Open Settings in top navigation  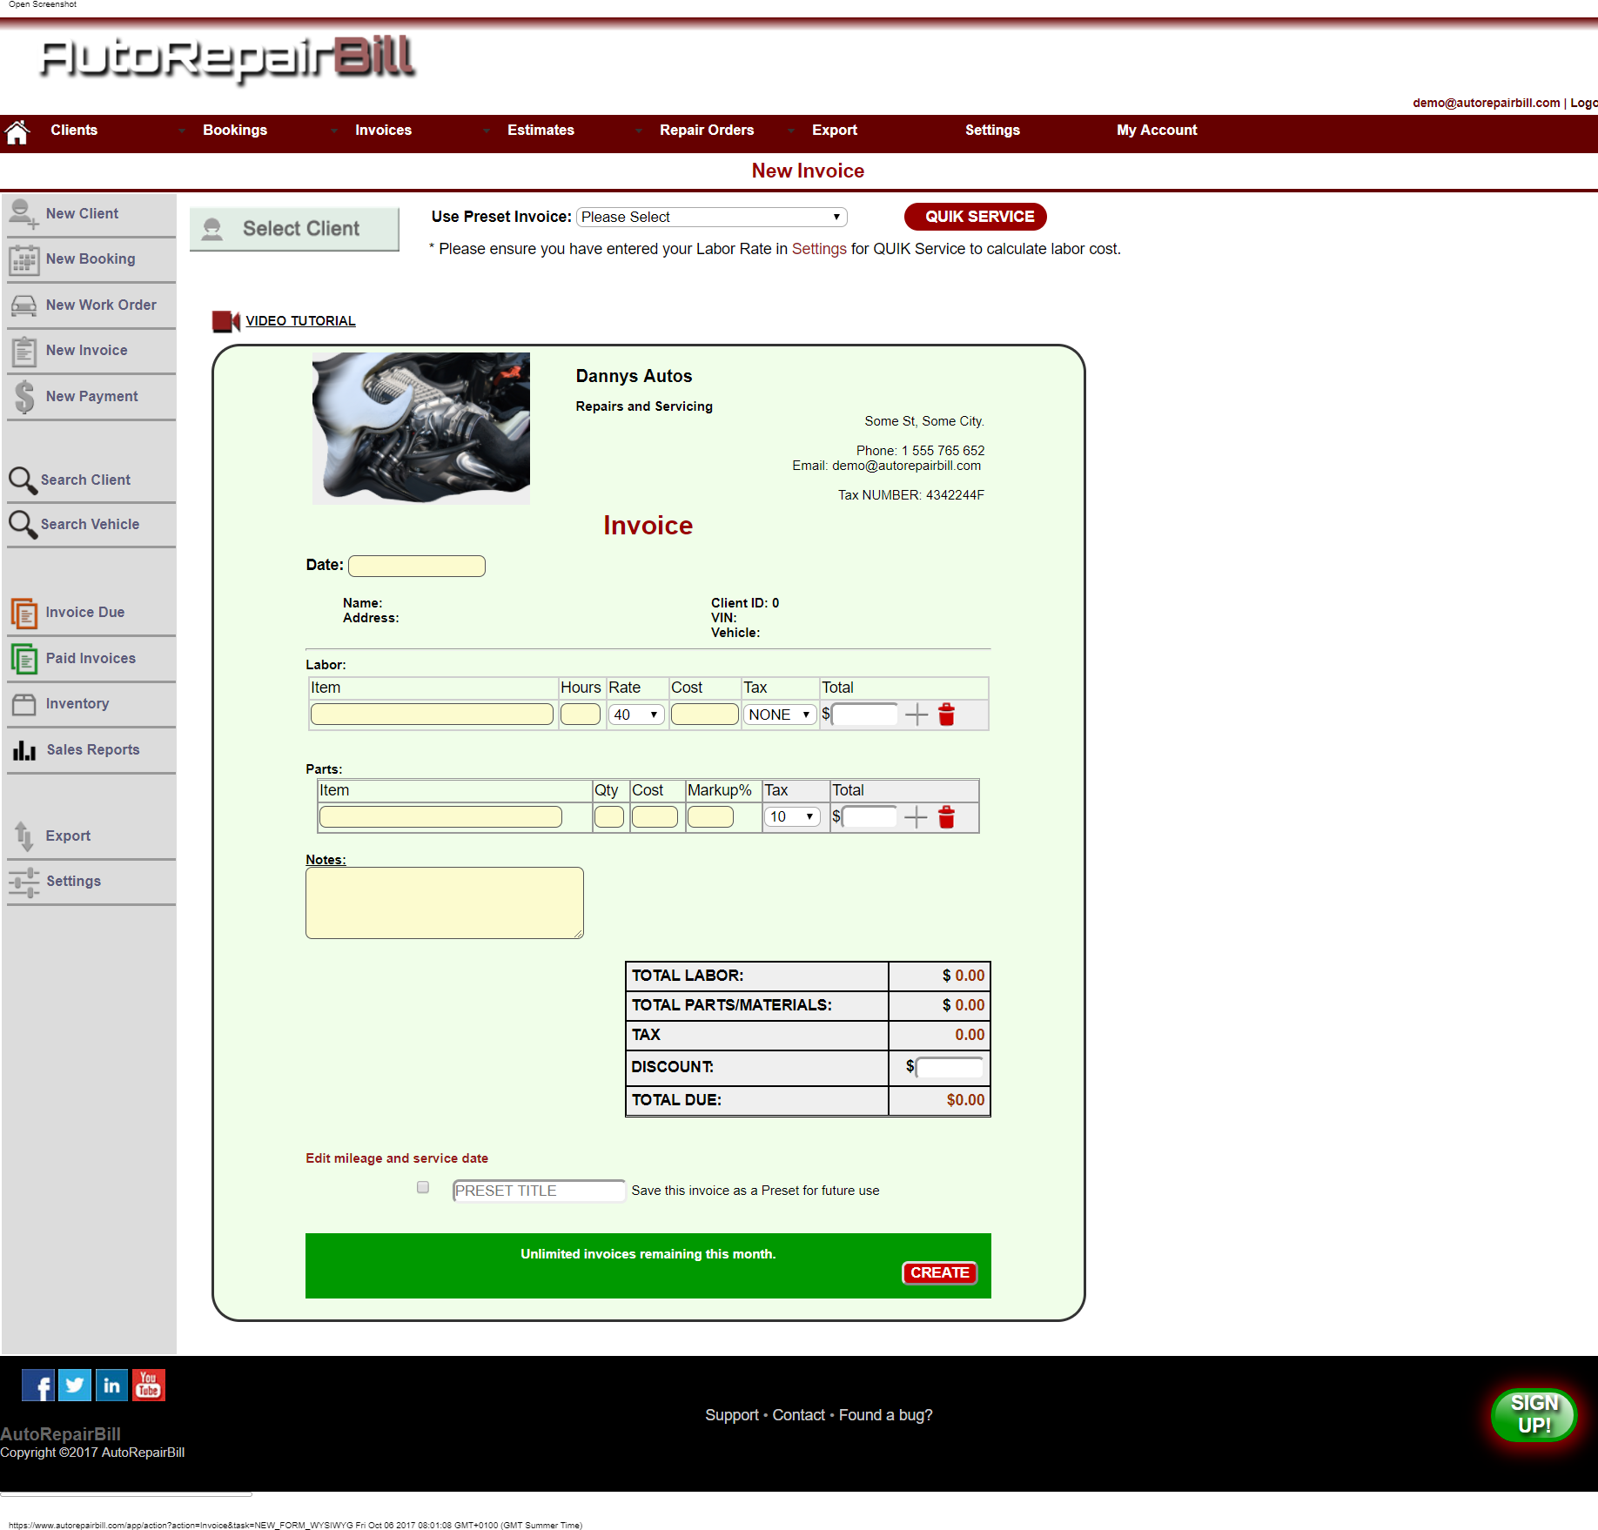coord(992,131)
